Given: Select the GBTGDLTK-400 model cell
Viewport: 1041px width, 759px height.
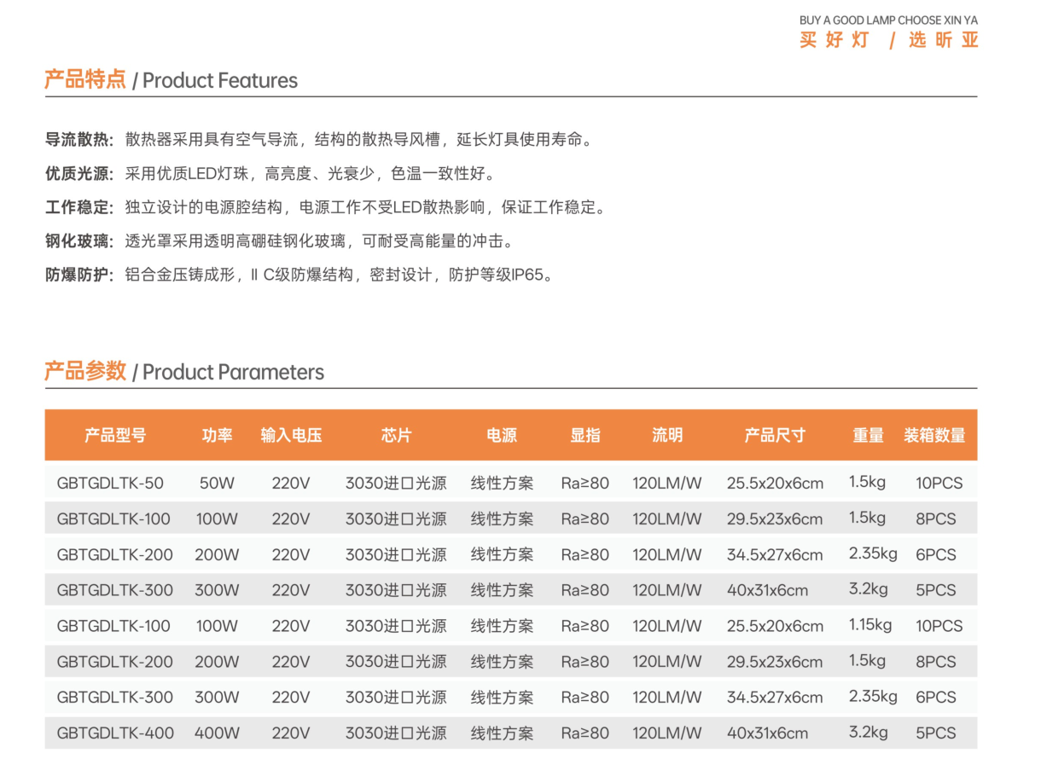Looking at the screenshot, I should coord(115,733).
